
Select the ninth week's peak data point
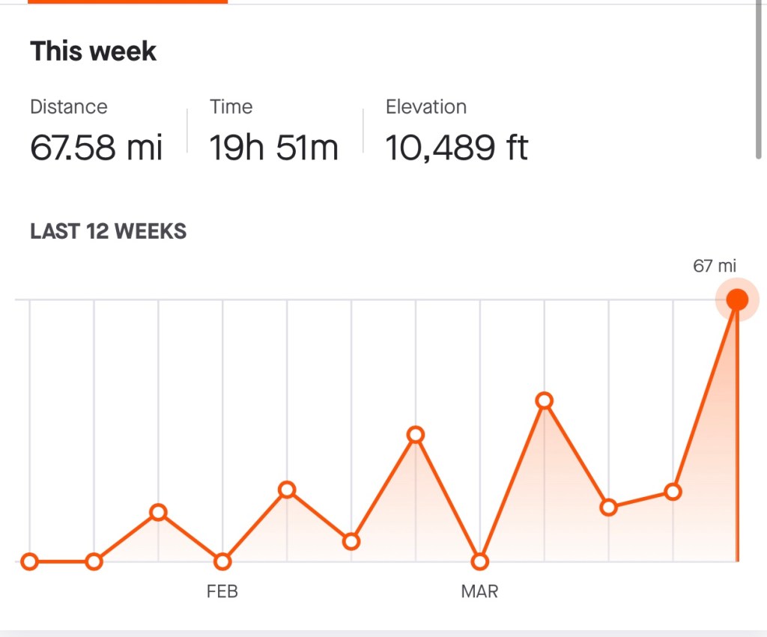545,400
